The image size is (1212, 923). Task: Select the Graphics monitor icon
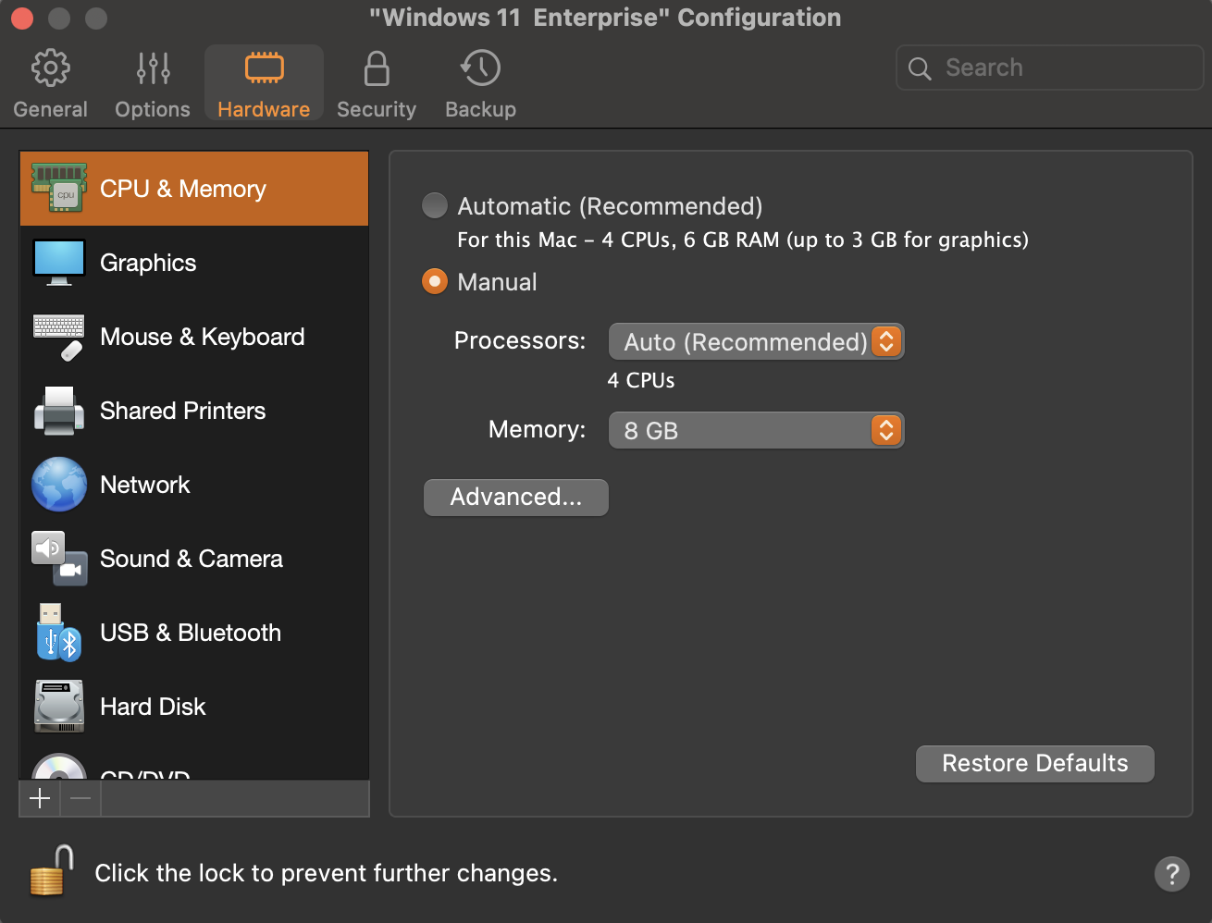click(59, 263)
